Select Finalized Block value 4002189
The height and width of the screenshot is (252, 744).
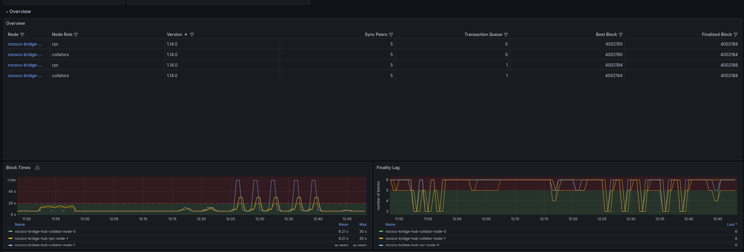coord(729,44)
